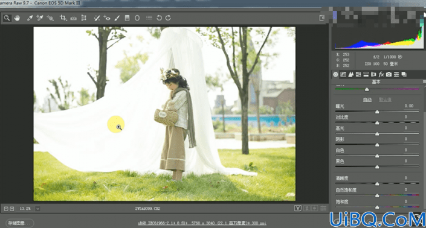The image size is (426, 228).
Task: Click the 默认值 (Default) link
Action: [385, 100]
